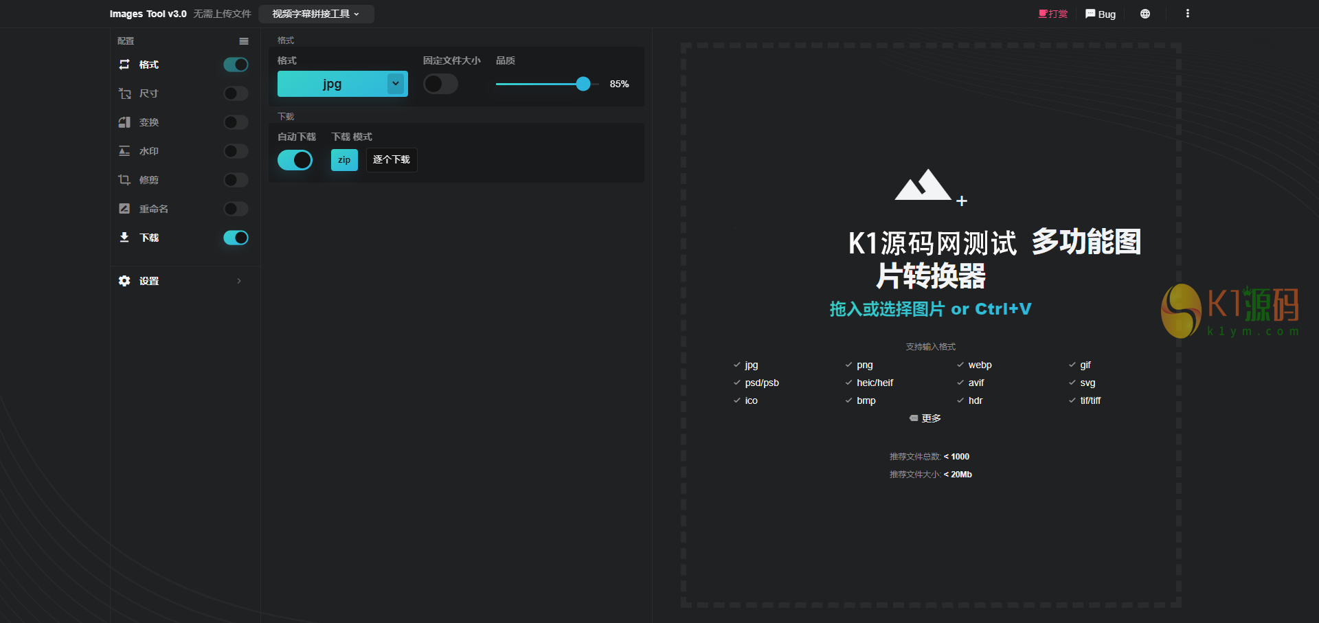Click 拖入或选择图片 or Ctrl+V text
The image size is (1319, 623).
[x=930, y=309]
